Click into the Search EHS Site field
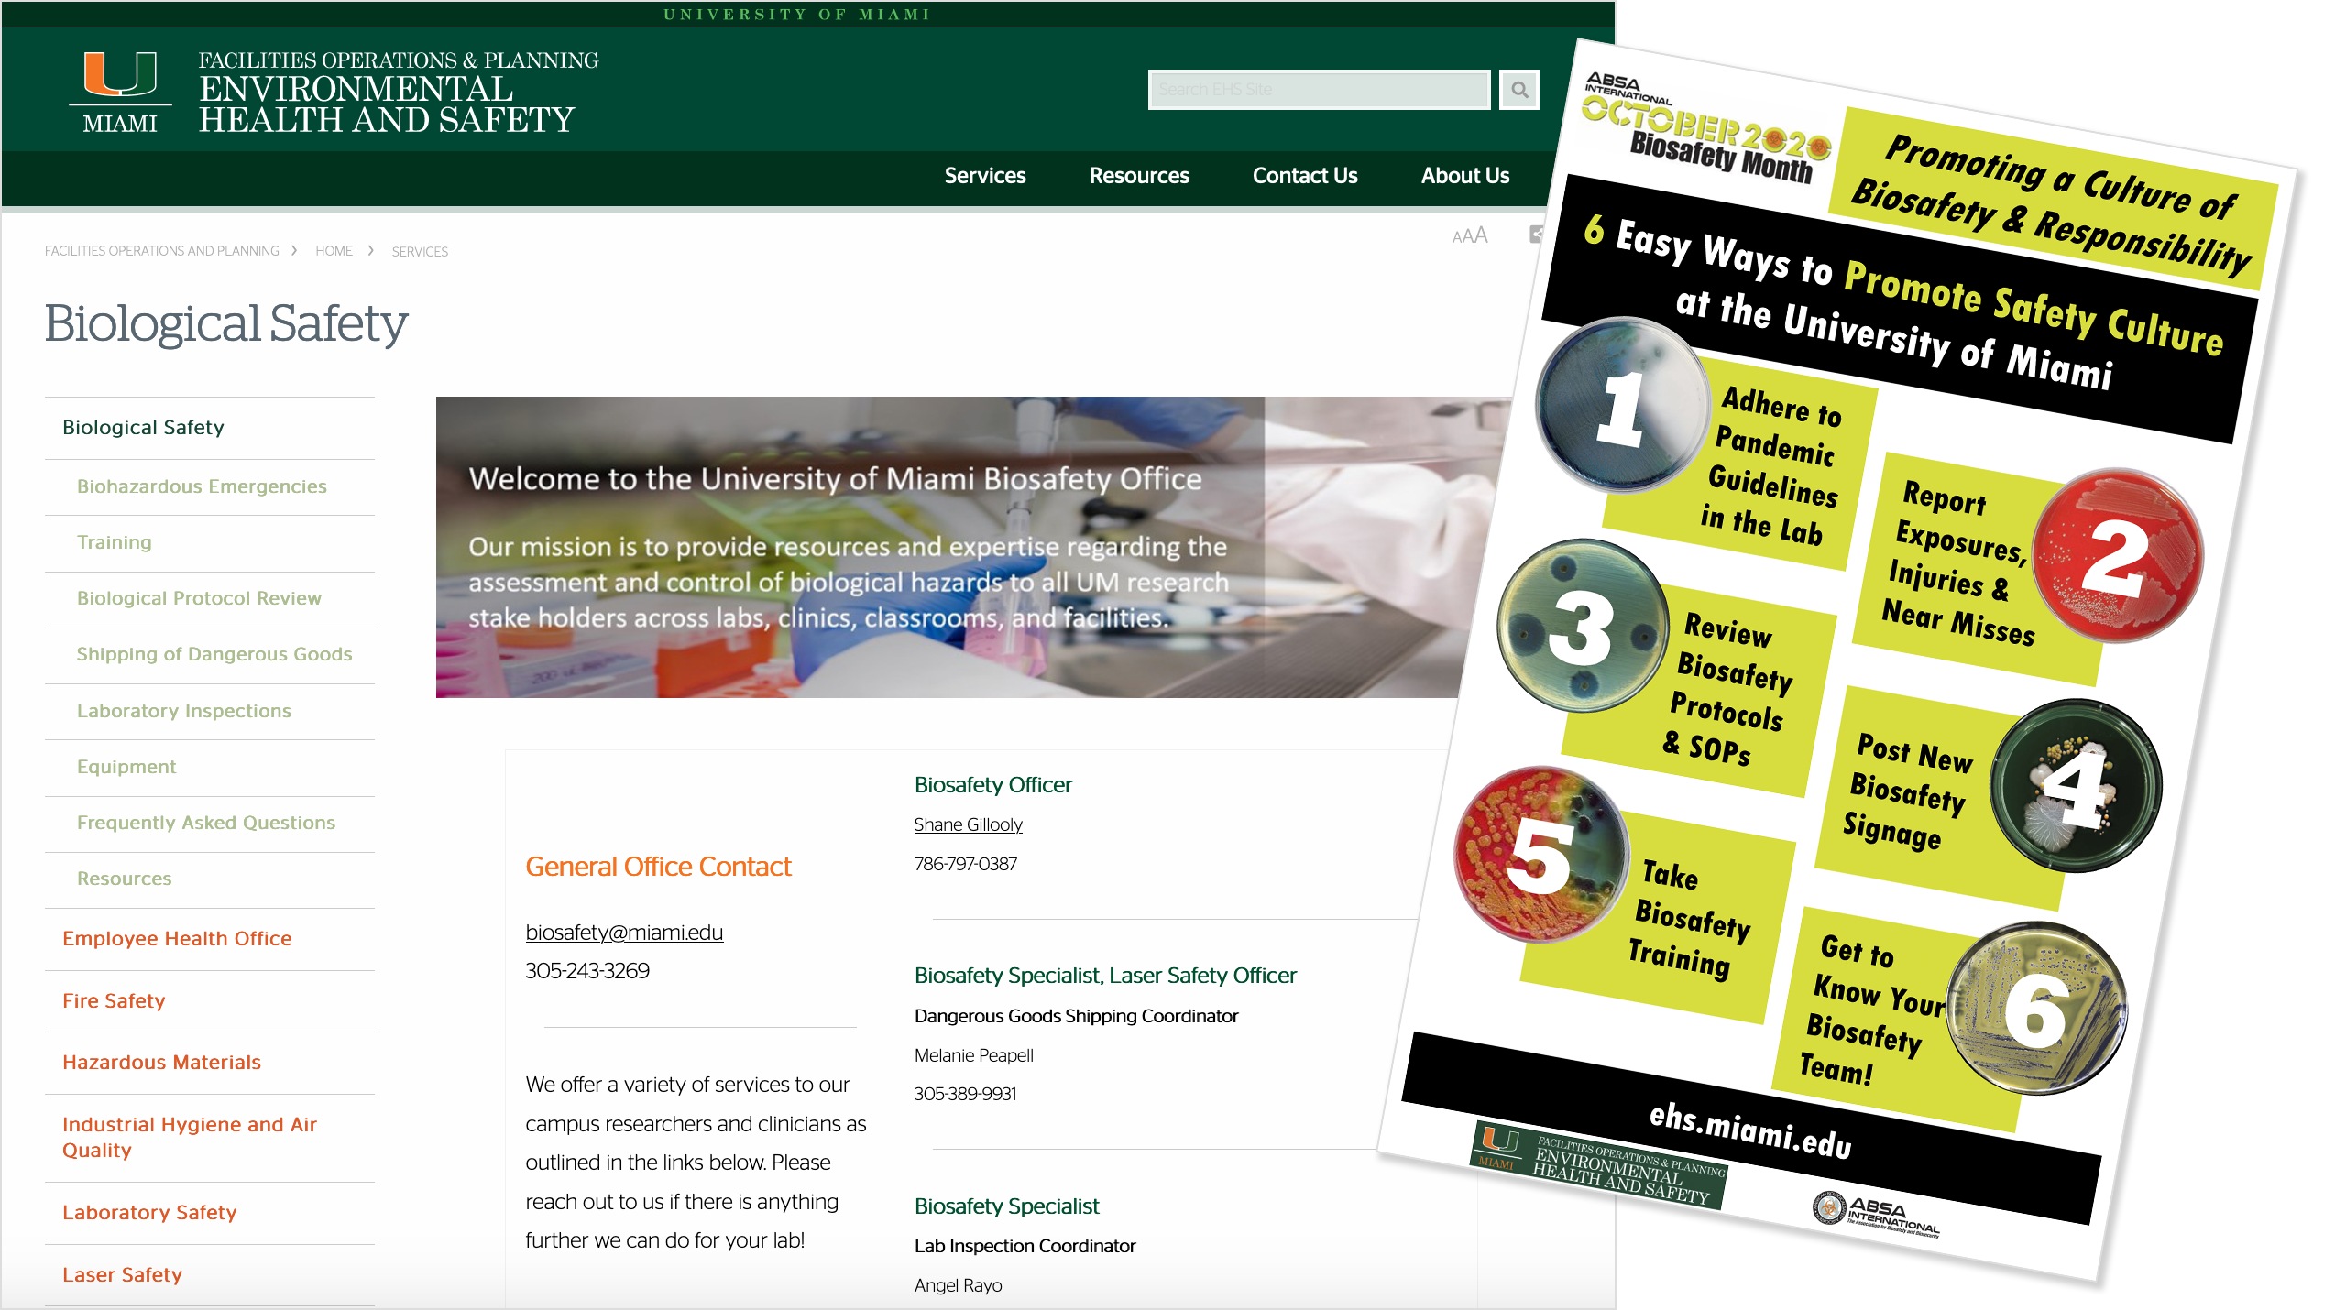This screenshot has width=2335, height=1310. click(1319, 90)
